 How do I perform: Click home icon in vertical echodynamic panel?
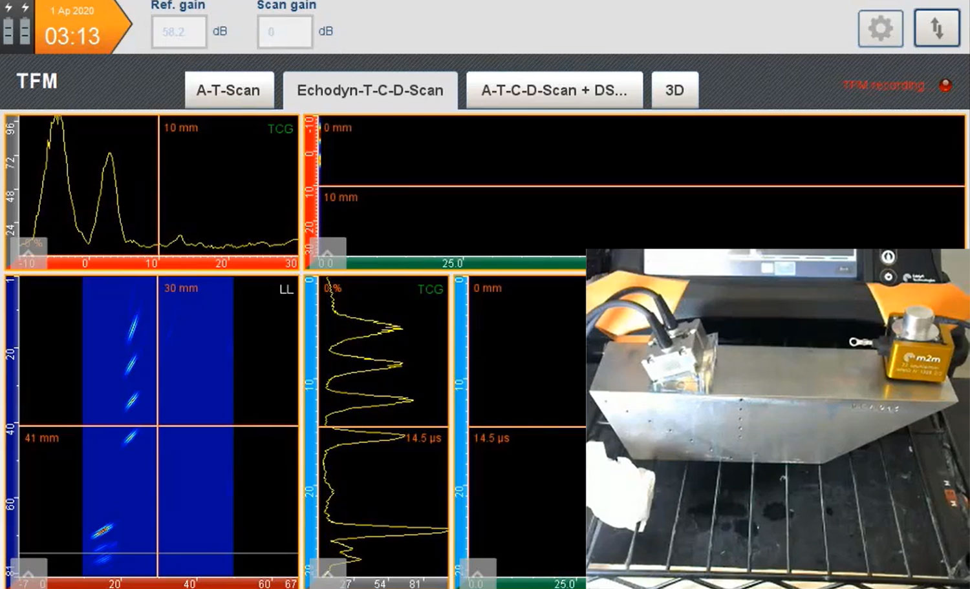(x=327, y=573)
